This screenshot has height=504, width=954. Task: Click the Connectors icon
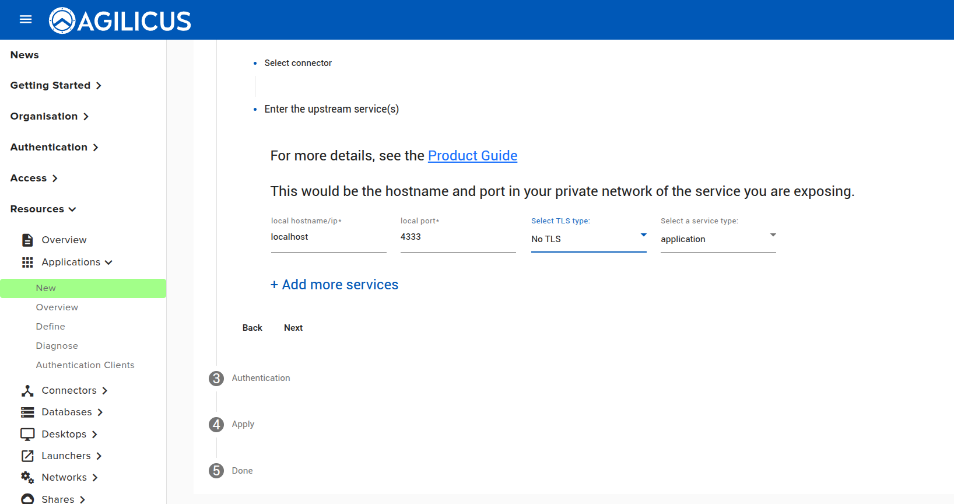pyautogui.click(x=27, y=391)
